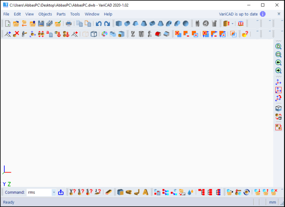Click the blue info circle icon
This screenshot has width=285, height=207.
(x=263, y=14)
